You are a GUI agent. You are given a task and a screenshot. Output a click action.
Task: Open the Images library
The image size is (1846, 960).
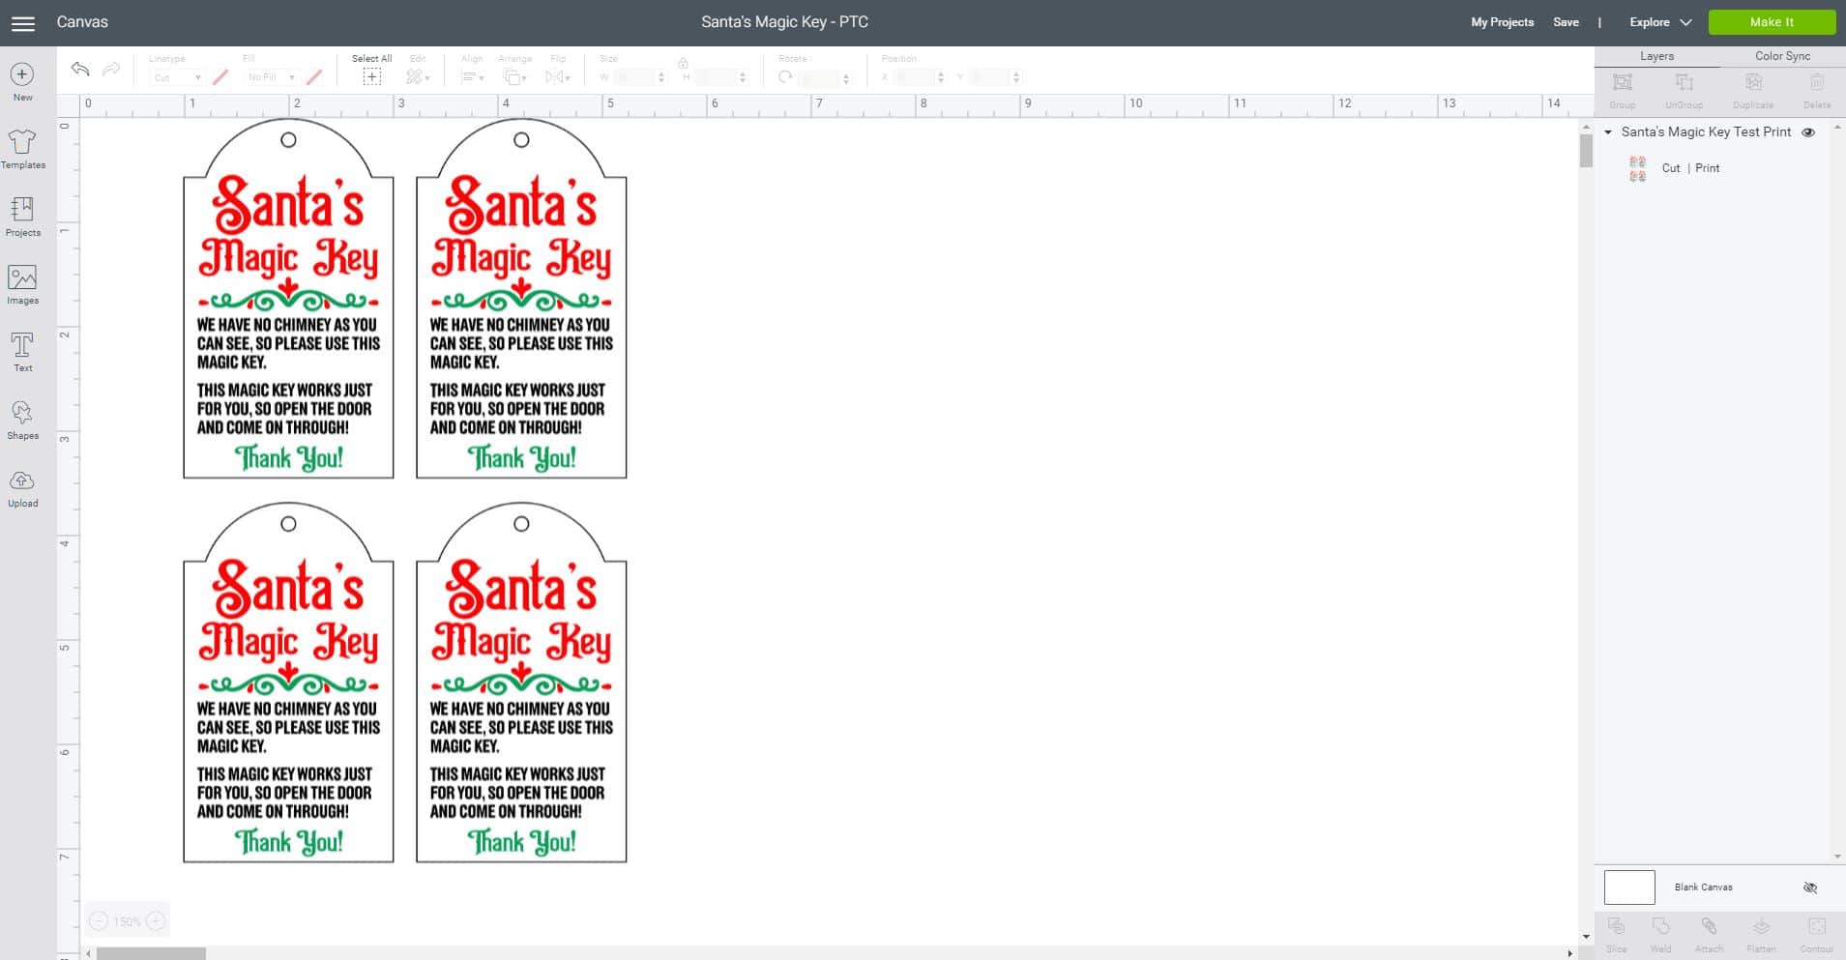point(22,285)
